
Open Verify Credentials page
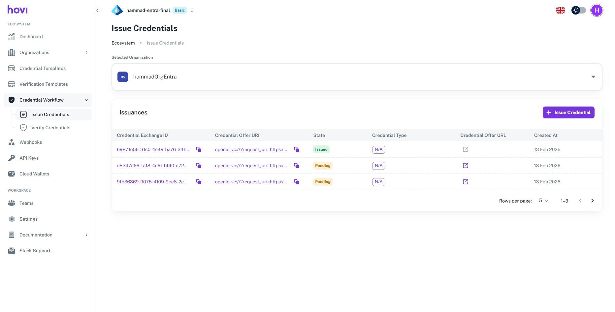[51, 128]
